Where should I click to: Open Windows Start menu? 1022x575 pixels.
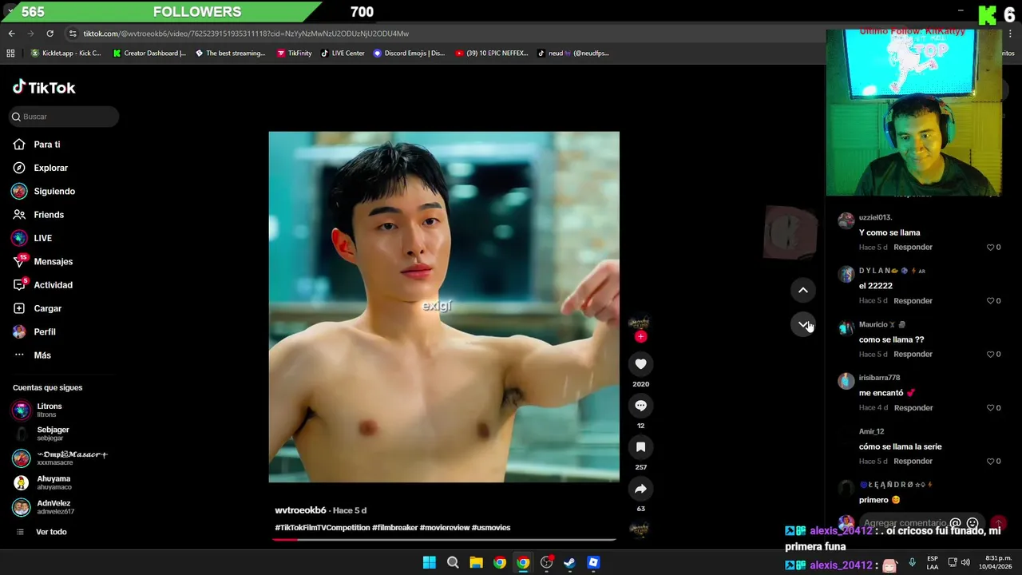[429, 562]
